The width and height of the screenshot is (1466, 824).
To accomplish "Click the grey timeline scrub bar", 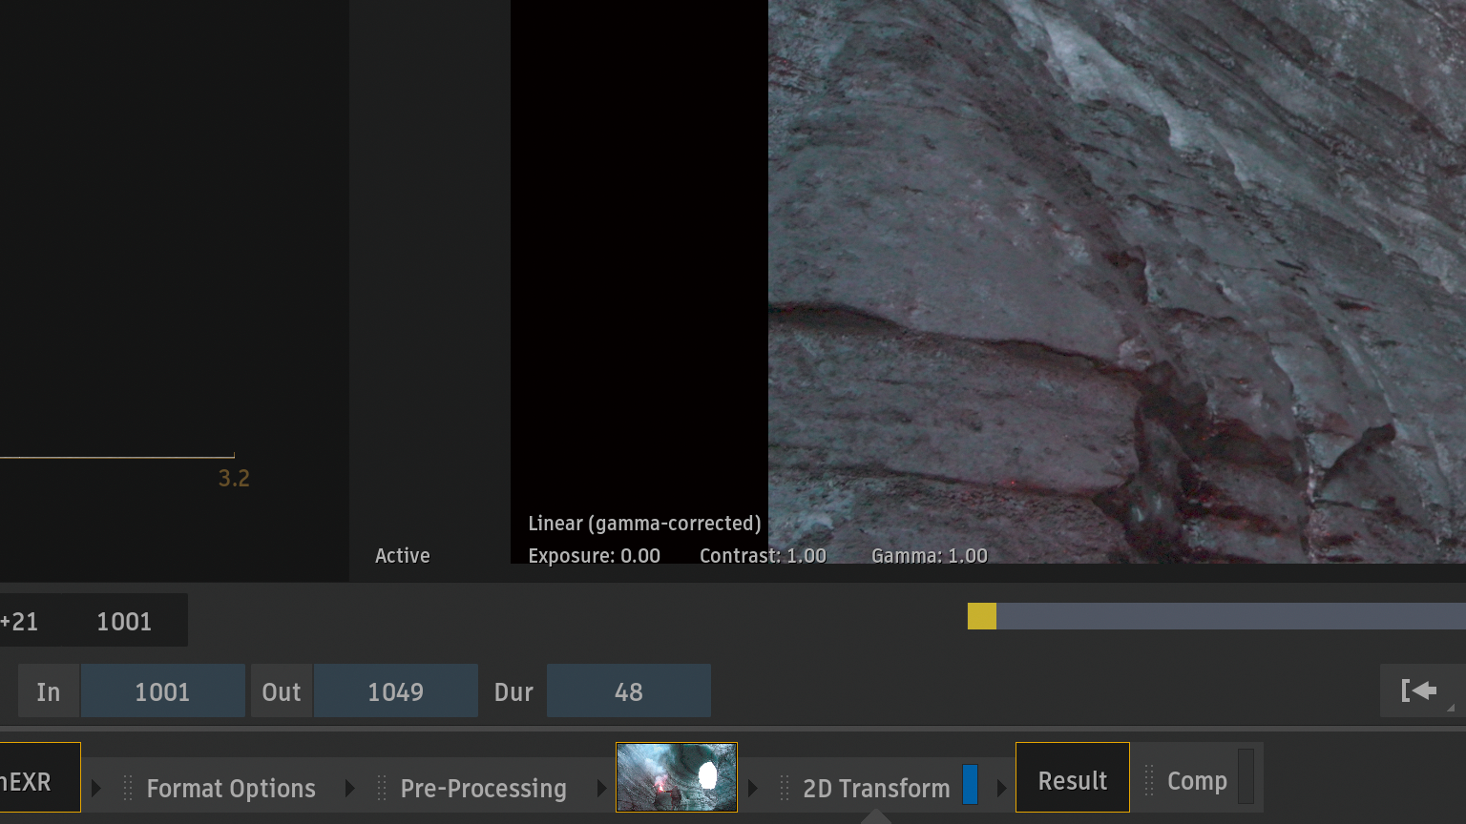I will tap(1231, 616).
